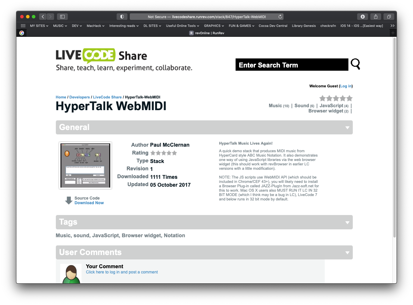Image resolution: width=413 pixels, height=305 pixels.
Task: Reload the page with the refresh icon
Action: pyautogui.click(x=280, y=17)
